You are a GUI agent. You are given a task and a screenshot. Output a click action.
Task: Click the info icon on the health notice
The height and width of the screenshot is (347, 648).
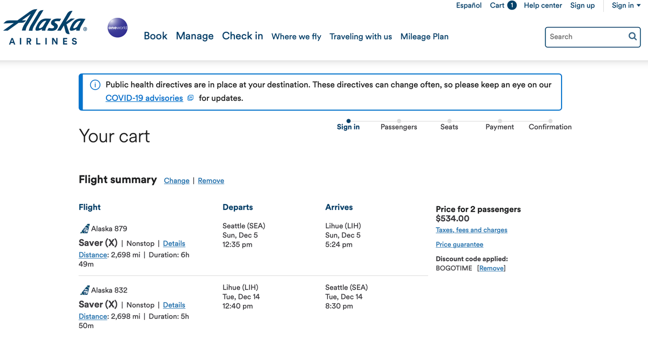coord(94,85)
